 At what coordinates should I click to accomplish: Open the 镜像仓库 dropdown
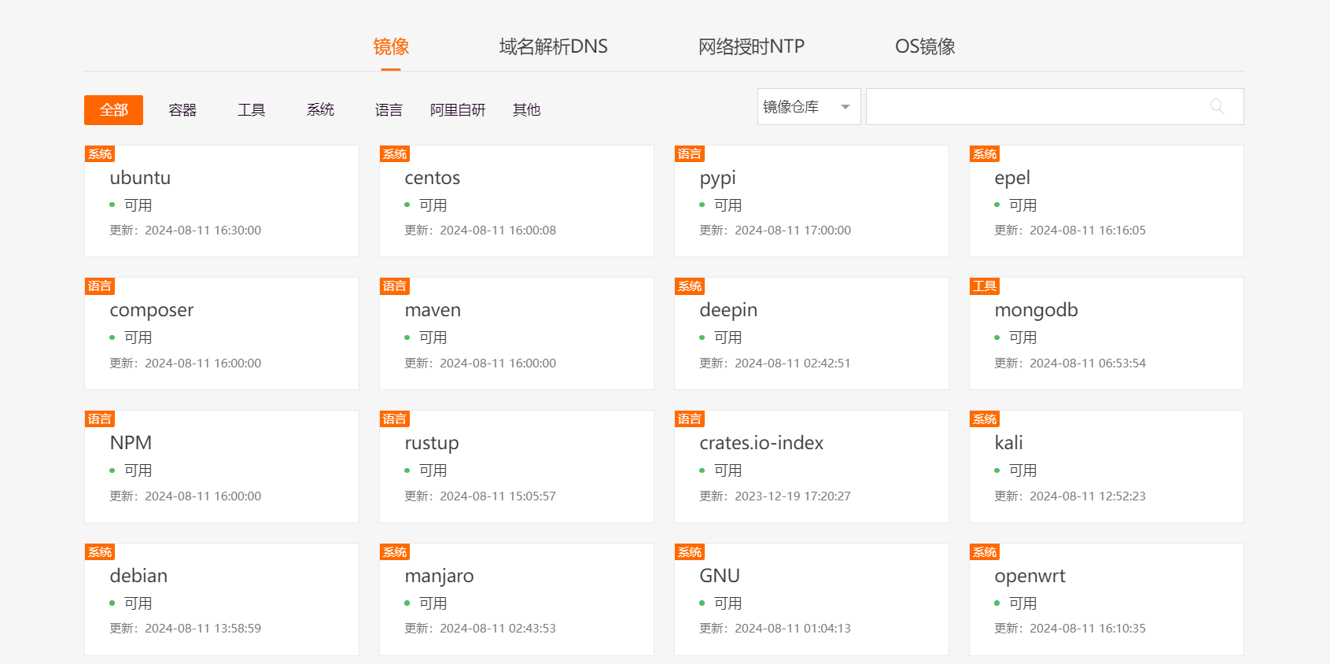pyautogui.click(x=809, y=107)
